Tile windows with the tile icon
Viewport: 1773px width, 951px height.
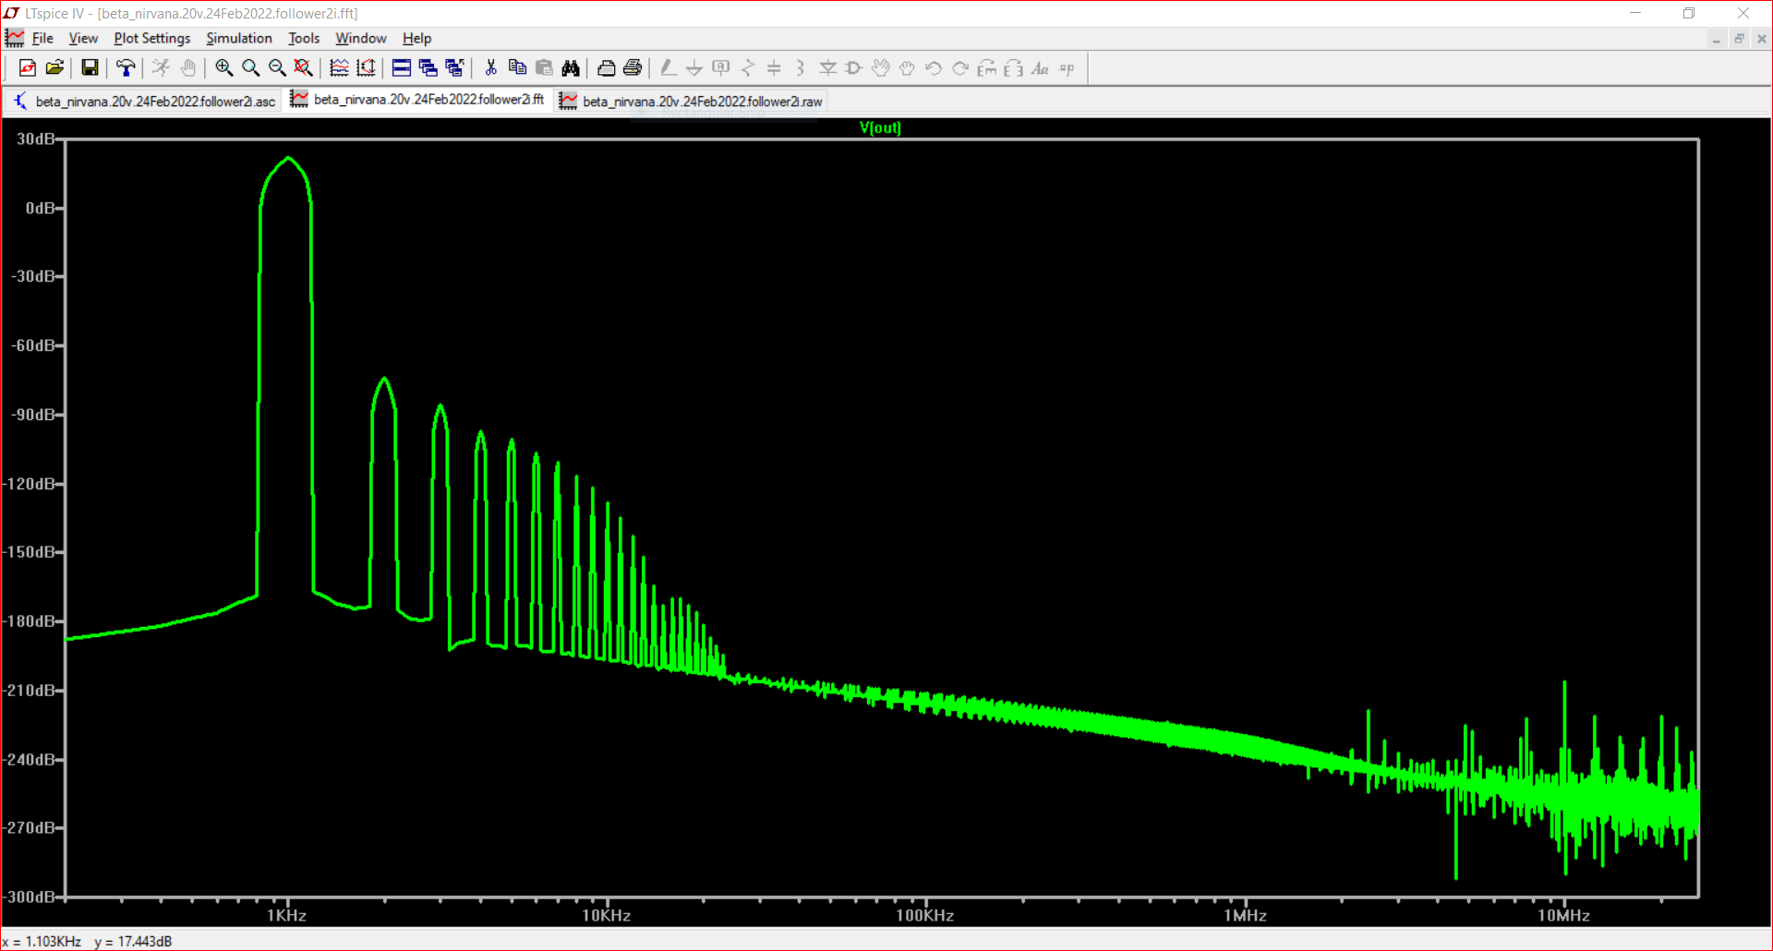(401, 67)
